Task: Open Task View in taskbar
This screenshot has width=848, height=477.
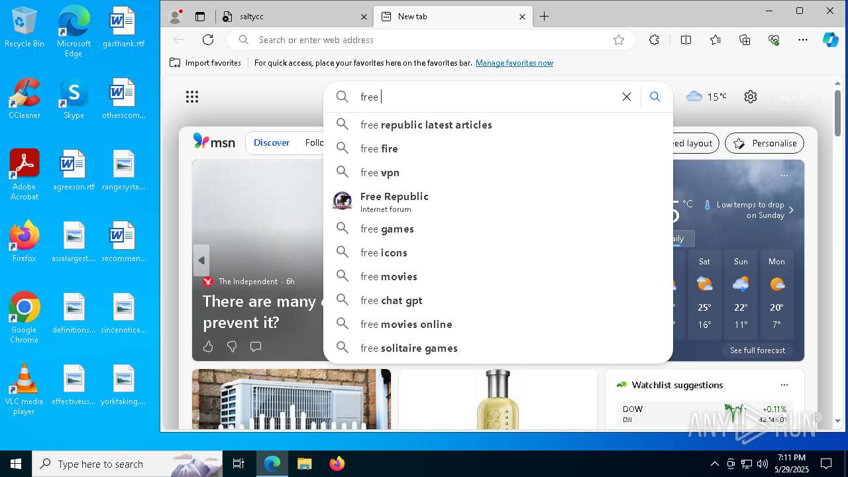Action: coord(238,464)
